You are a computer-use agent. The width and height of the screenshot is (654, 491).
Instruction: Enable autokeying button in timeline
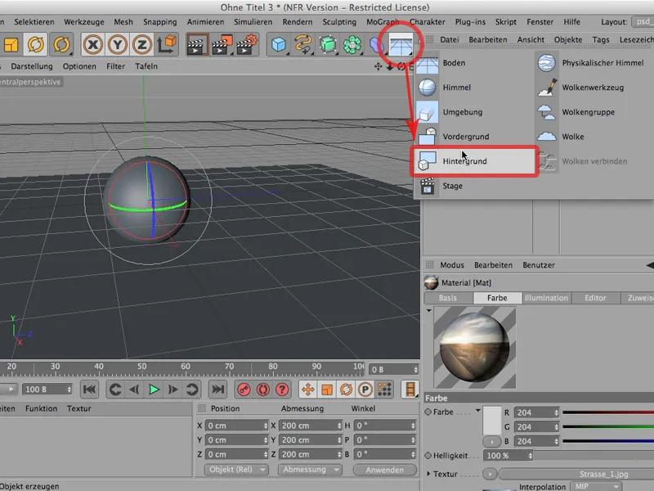click(262, 390)
